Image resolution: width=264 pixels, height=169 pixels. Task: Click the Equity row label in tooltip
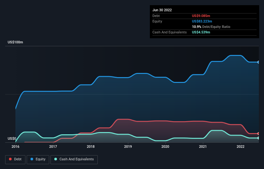pyautogui.click(x=157, y=21)
